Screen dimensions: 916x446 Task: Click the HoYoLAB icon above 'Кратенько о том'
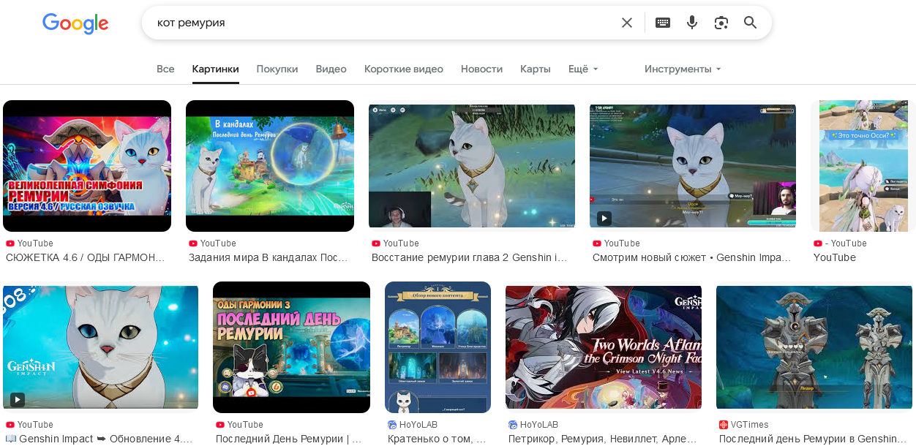[x=392, y=425]
